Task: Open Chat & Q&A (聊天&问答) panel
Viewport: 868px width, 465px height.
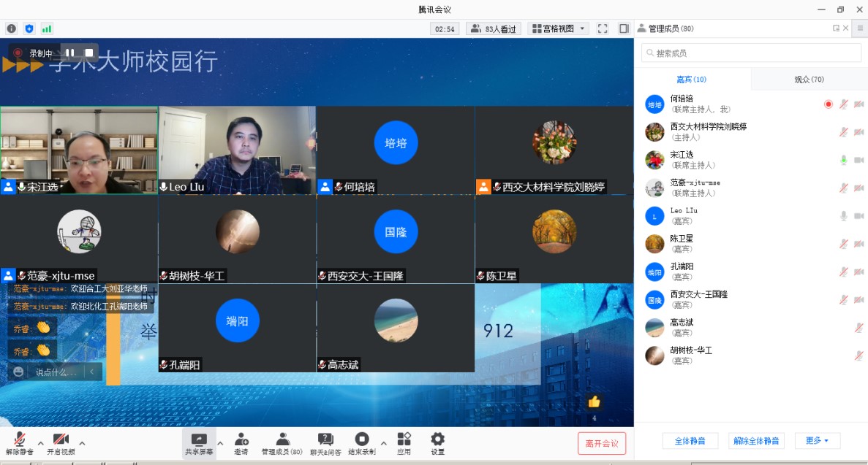Action: (x=325, y=442)
